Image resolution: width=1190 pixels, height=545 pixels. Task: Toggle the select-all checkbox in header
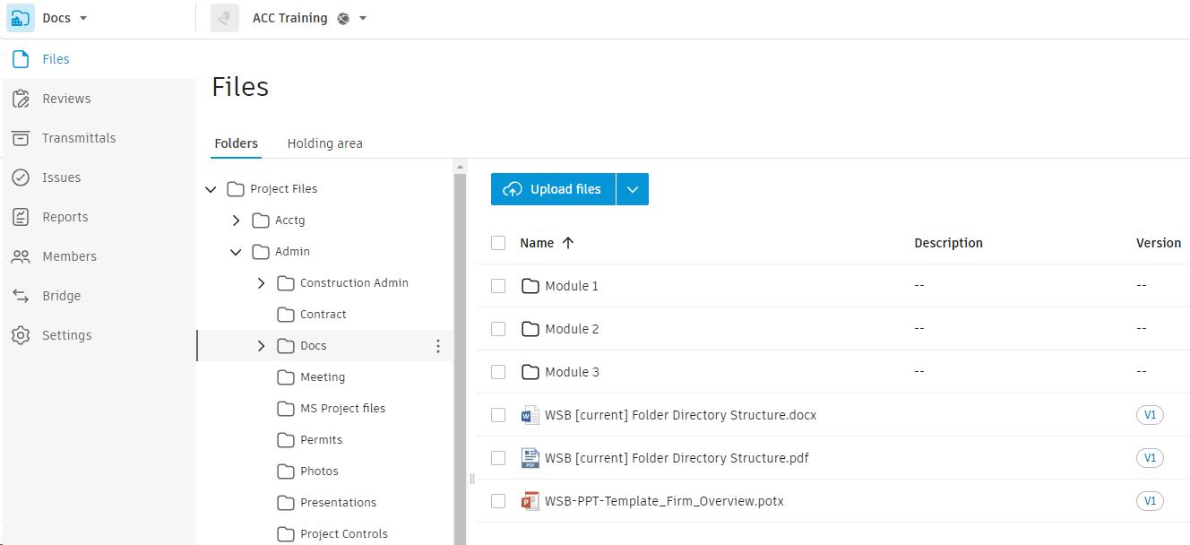pos(498,243)
